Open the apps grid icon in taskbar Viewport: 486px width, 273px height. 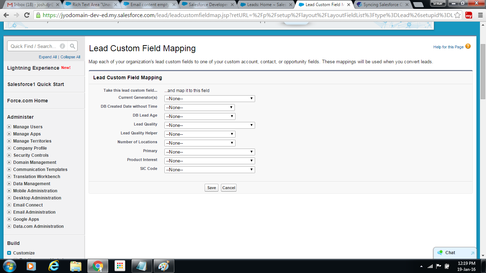tap(120, 266)
